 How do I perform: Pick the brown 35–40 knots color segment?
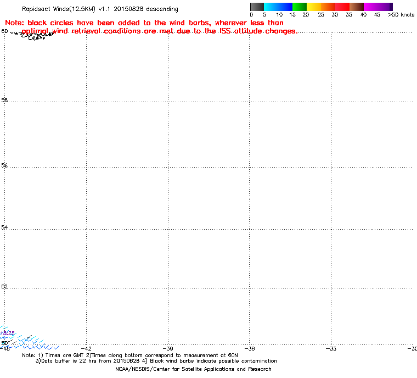(x=356, y=7)
